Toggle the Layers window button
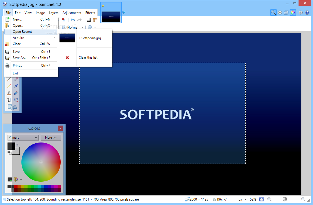Image resolution: width=313 pixels, height=205 pixels. (x=286, y=12)
